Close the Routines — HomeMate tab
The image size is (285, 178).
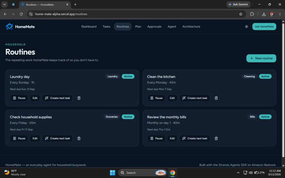pos(67,5)
